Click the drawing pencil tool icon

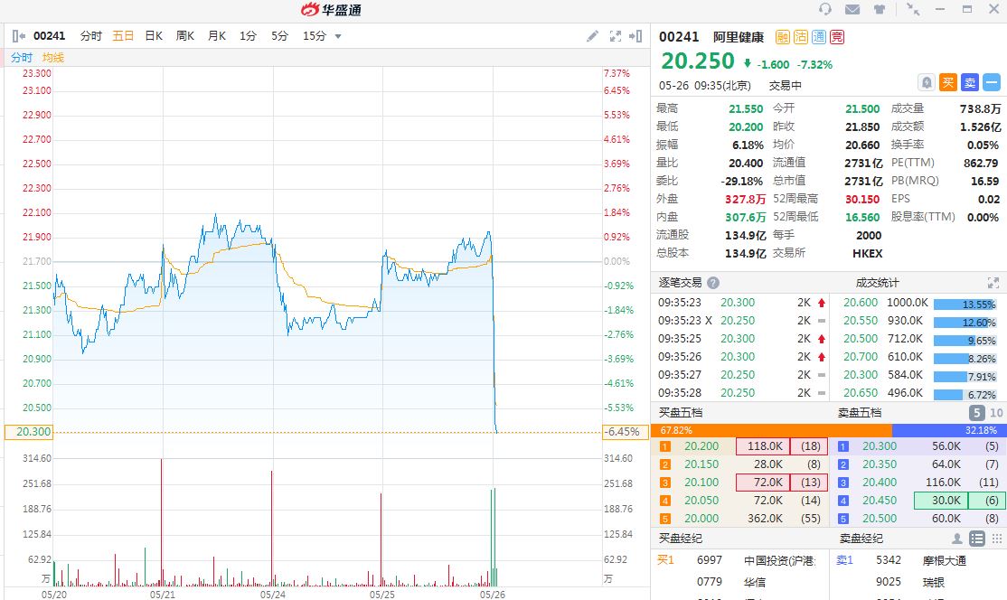(592, 36)
